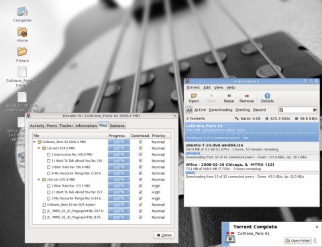Click Open Folder in the notification
The image size is (322, 247).
point(298,240)
